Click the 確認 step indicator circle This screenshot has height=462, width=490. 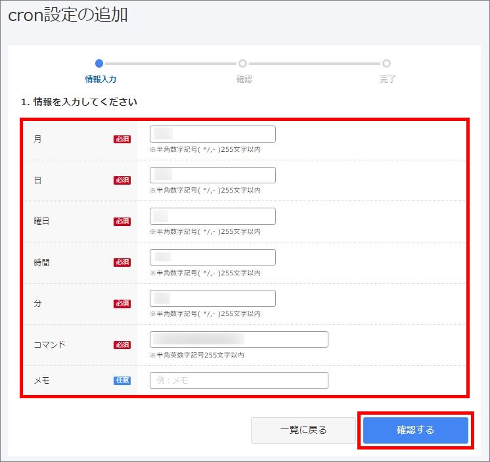[242, 64]
